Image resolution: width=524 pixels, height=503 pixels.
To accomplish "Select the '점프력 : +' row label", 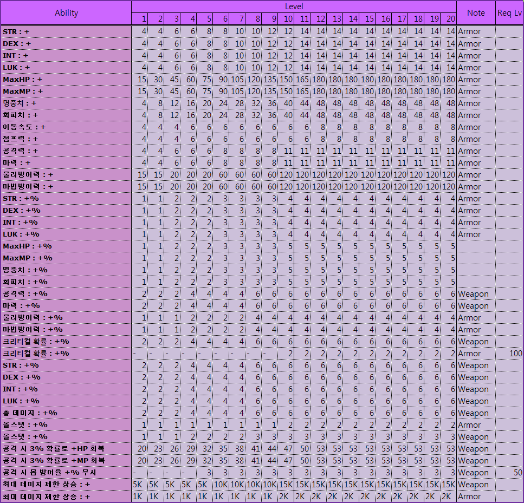I will [x=66, y=139].
